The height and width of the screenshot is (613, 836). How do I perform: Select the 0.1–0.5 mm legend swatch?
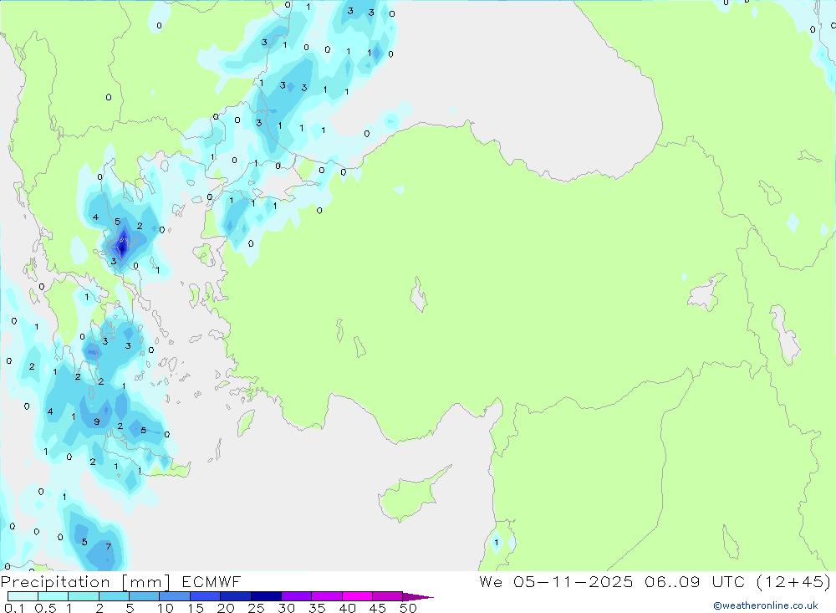click(23, 596)
